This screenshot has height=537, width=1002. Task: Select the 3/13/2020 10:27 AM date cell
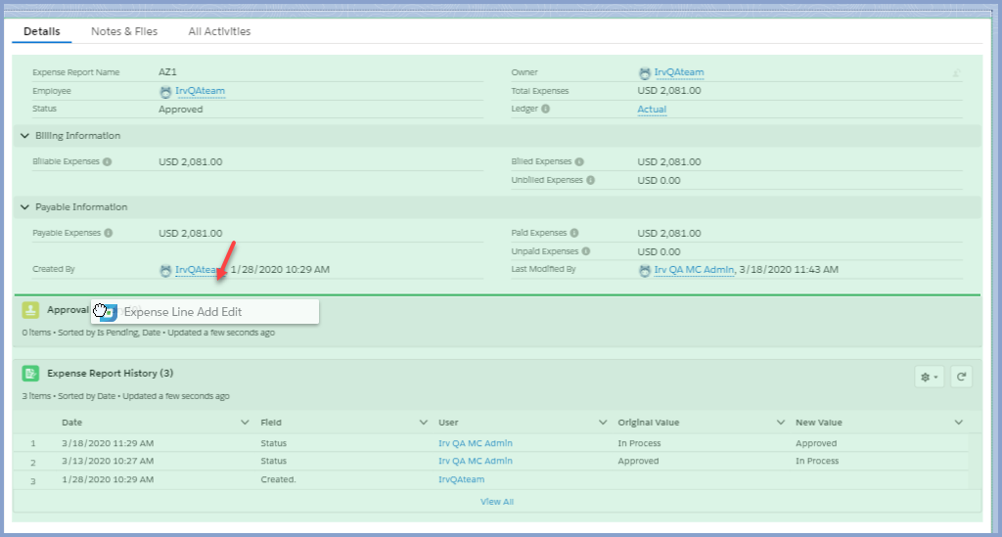point(108,461)
